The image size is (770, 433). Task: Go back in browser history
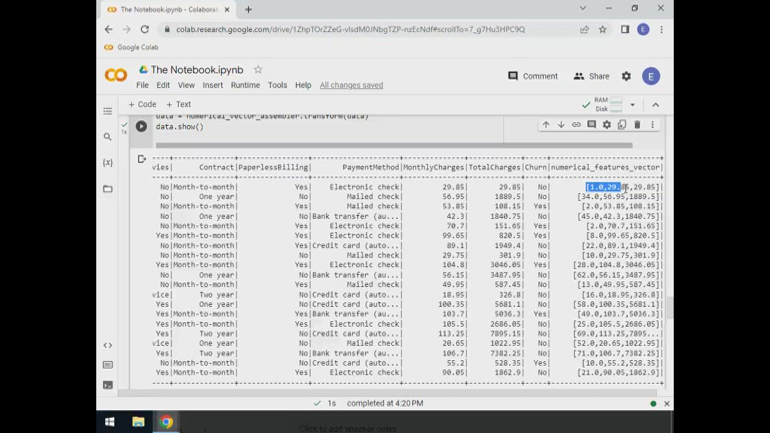pos(108,29)
